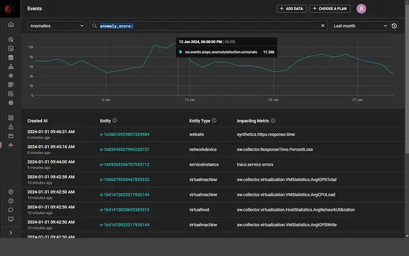409x256 pixels.
Task: Open the hexagon cluster sidebar icon
Action: click(x=11, y=103)
